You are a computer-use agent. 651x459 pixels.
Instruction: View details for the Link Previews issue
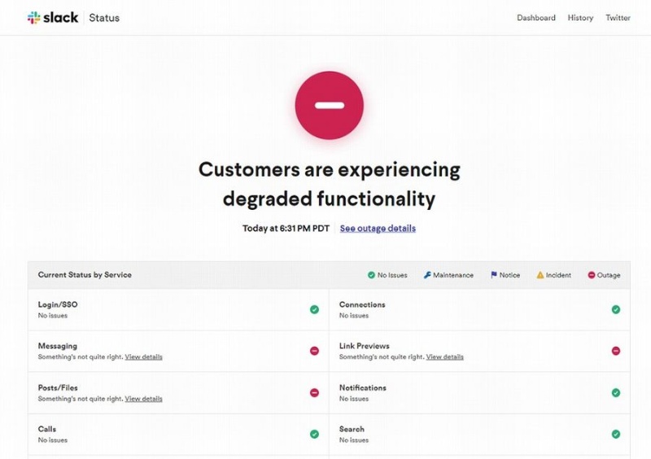[444, 357]
